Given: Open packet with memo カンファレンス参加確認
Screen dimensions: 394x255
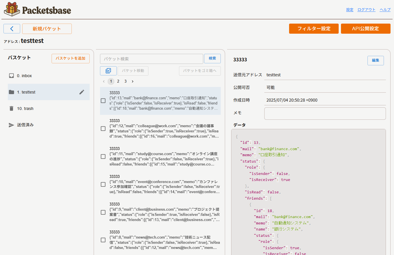Looking at the screenshot, I should click(x=160, y=184).
